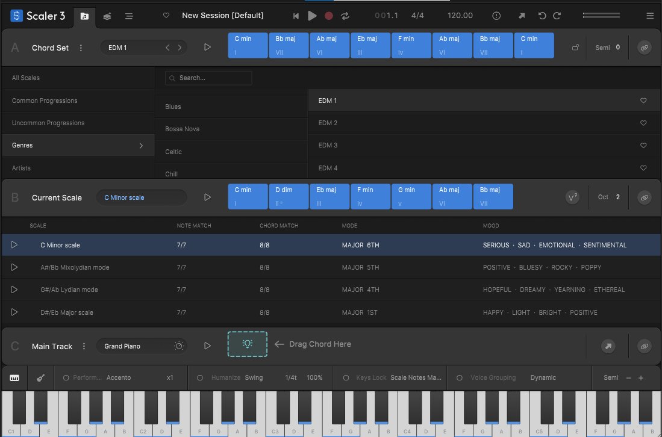Select the Bossa Nova genre

(231, 129)
